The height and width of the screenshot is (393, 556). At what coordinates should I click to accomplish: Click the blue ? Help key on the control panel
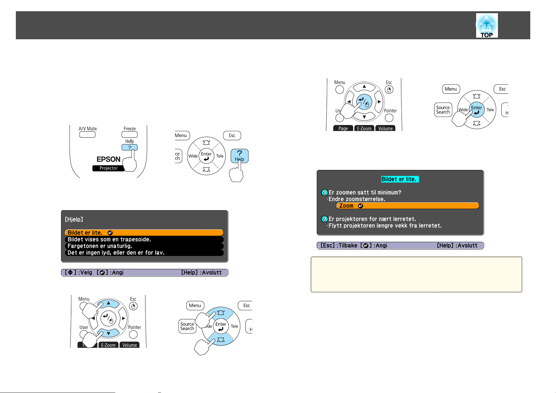click(240, 156)
